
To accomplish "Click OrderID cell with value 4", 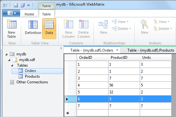I will point(92,85).
